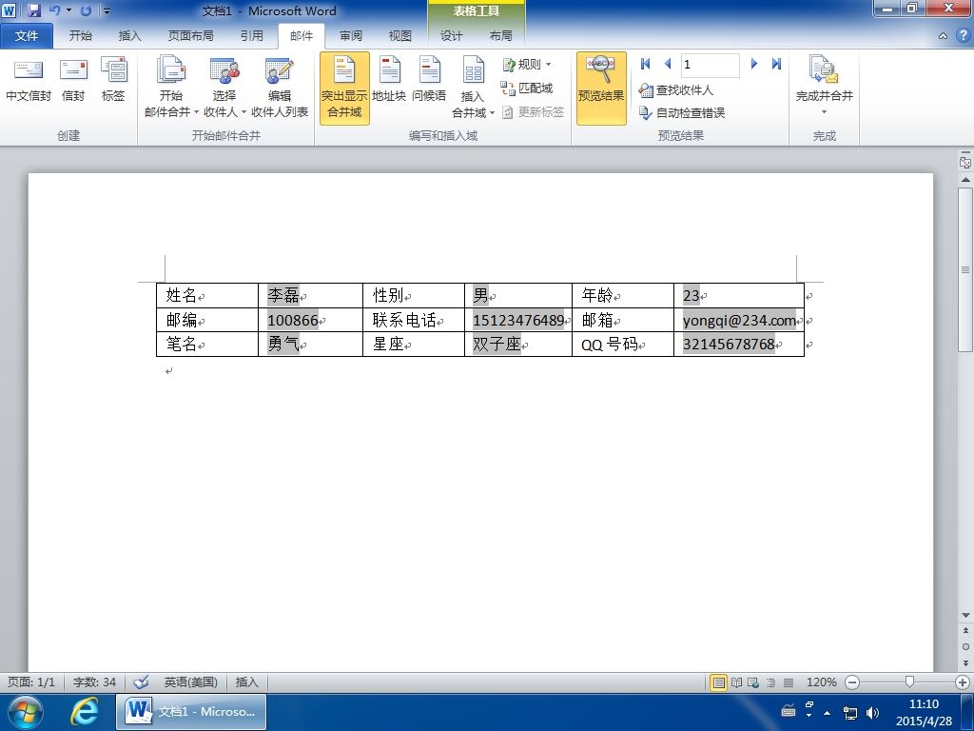Viewport: 974px width, 731px height.
Task: Click Save icon in quick access toolbar
Action: [33, 10]
